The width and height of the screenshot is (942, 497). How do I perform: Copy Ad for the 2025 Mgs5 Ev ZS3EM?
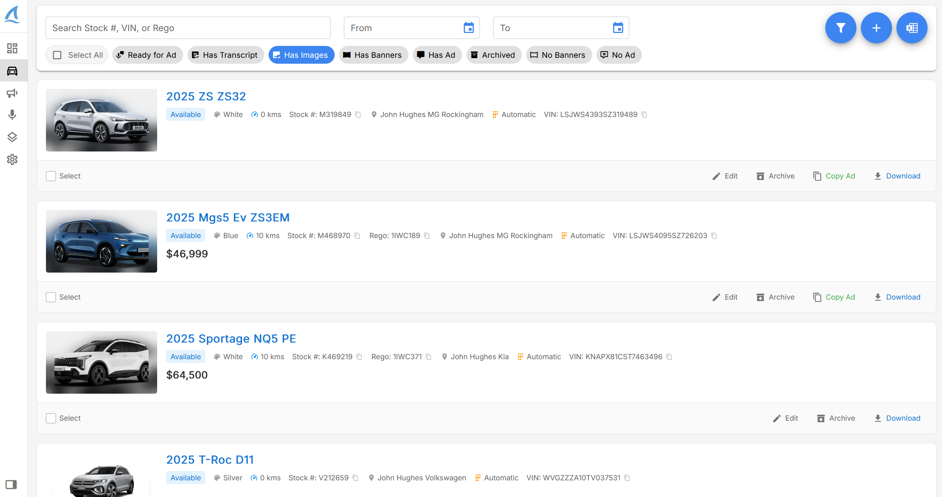[x=834, y=297]
